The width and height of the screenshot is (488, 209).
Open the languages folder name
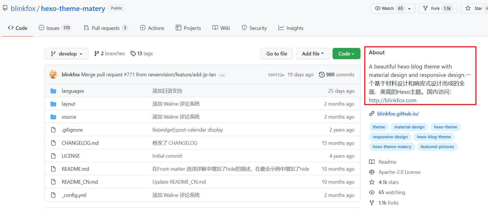[73, 91]
